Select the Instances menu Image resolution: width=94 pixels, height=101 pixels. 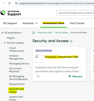(x=28, y=23)
